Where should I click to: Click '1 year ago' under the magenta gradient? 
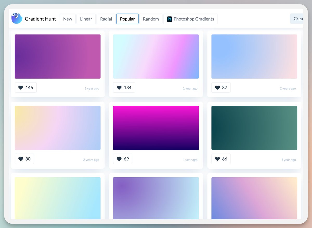[x=190, y=160]
